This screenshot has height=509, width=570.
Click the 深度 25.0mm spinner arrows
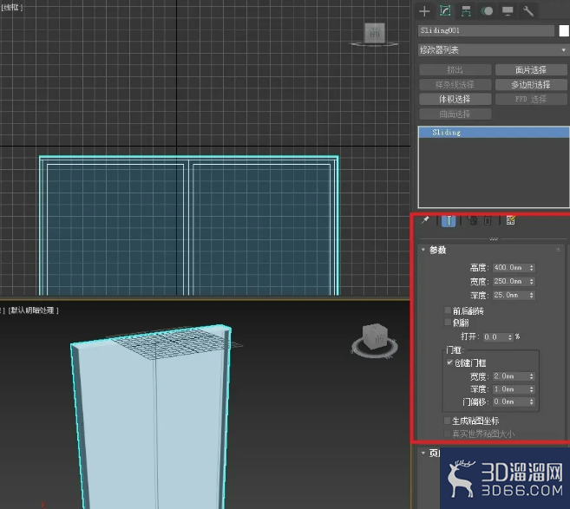(x=532, y=295)
